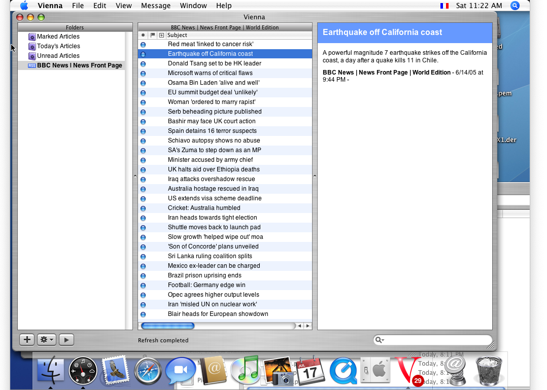Select 'UK halts aid over Ethiopia deaths' article
Image resolution: width=547 pixels, height=390 pixels.
(x=225, y=170)
